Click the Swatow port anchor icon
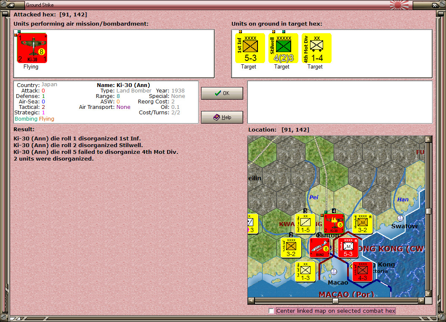 click(x=400, y=218)
